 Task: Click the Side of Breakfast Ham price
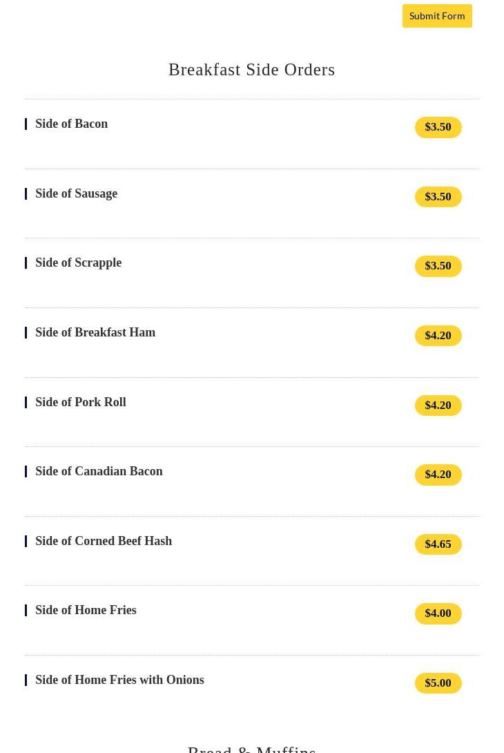point(438,336)
